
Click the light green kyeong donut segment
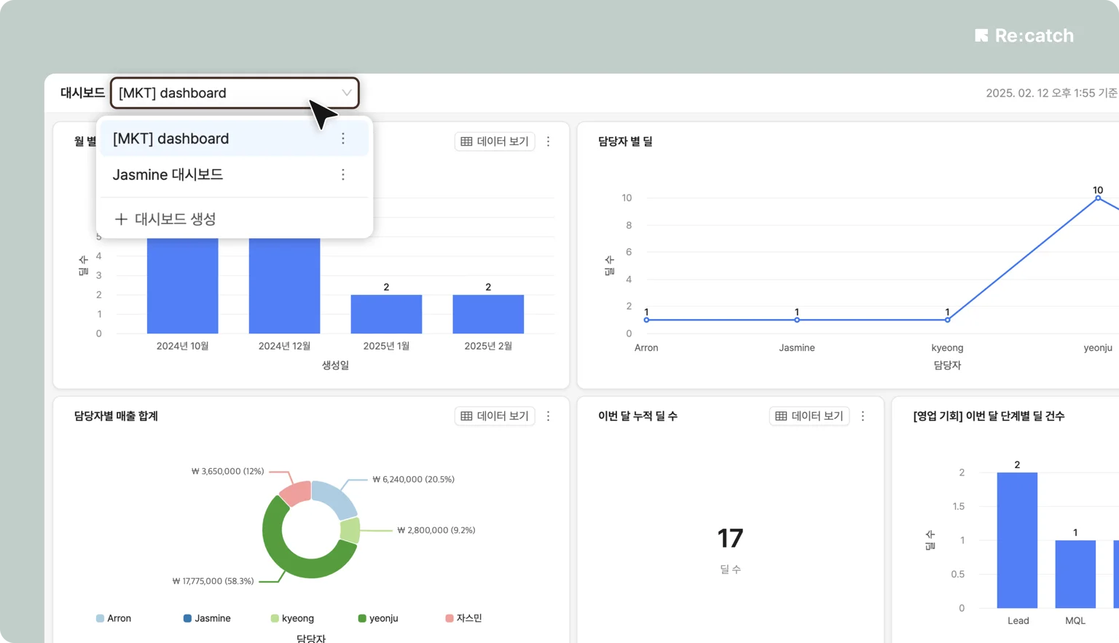tap(350, 530)
